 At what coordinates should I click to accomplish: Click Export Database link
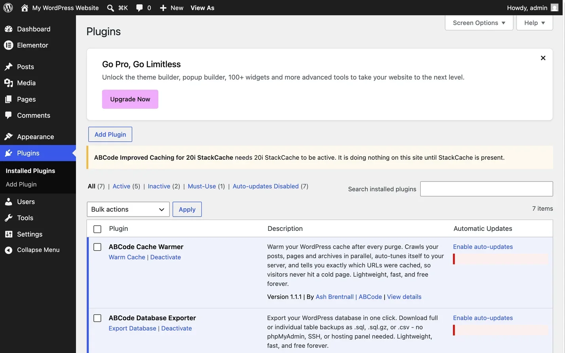(133, 328)
